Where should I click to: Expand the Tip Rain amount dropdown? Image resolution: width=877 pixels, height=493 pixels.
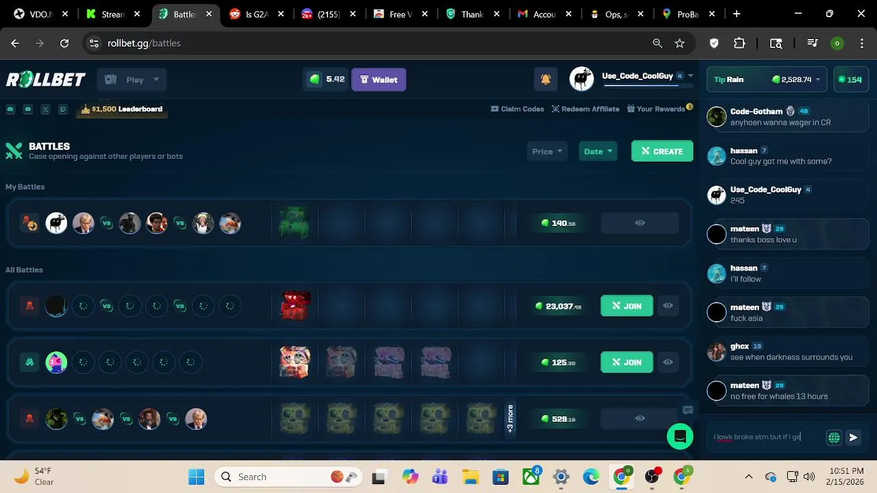tap(817, 79)
